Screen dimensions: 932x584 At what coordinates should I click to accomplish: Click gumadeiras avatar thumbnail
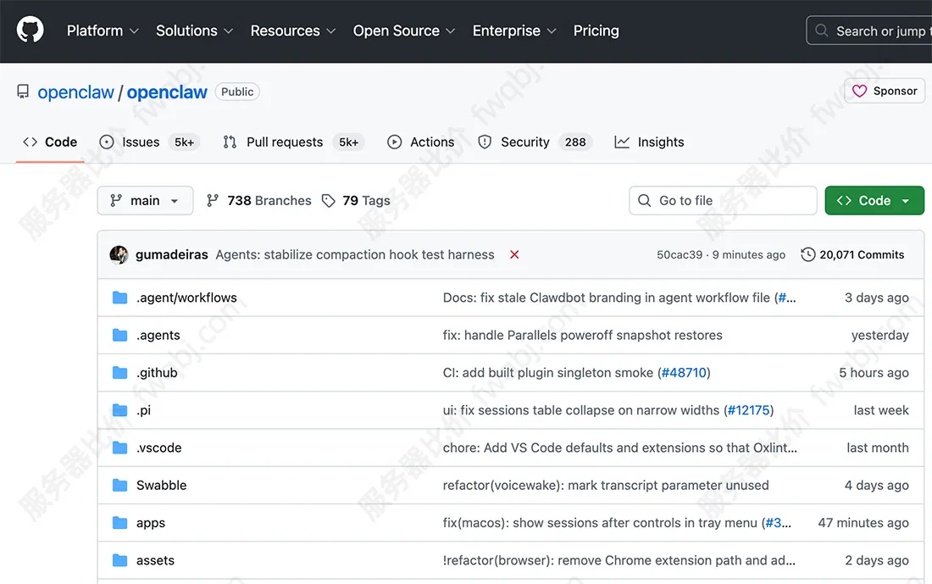click(119, 254)
